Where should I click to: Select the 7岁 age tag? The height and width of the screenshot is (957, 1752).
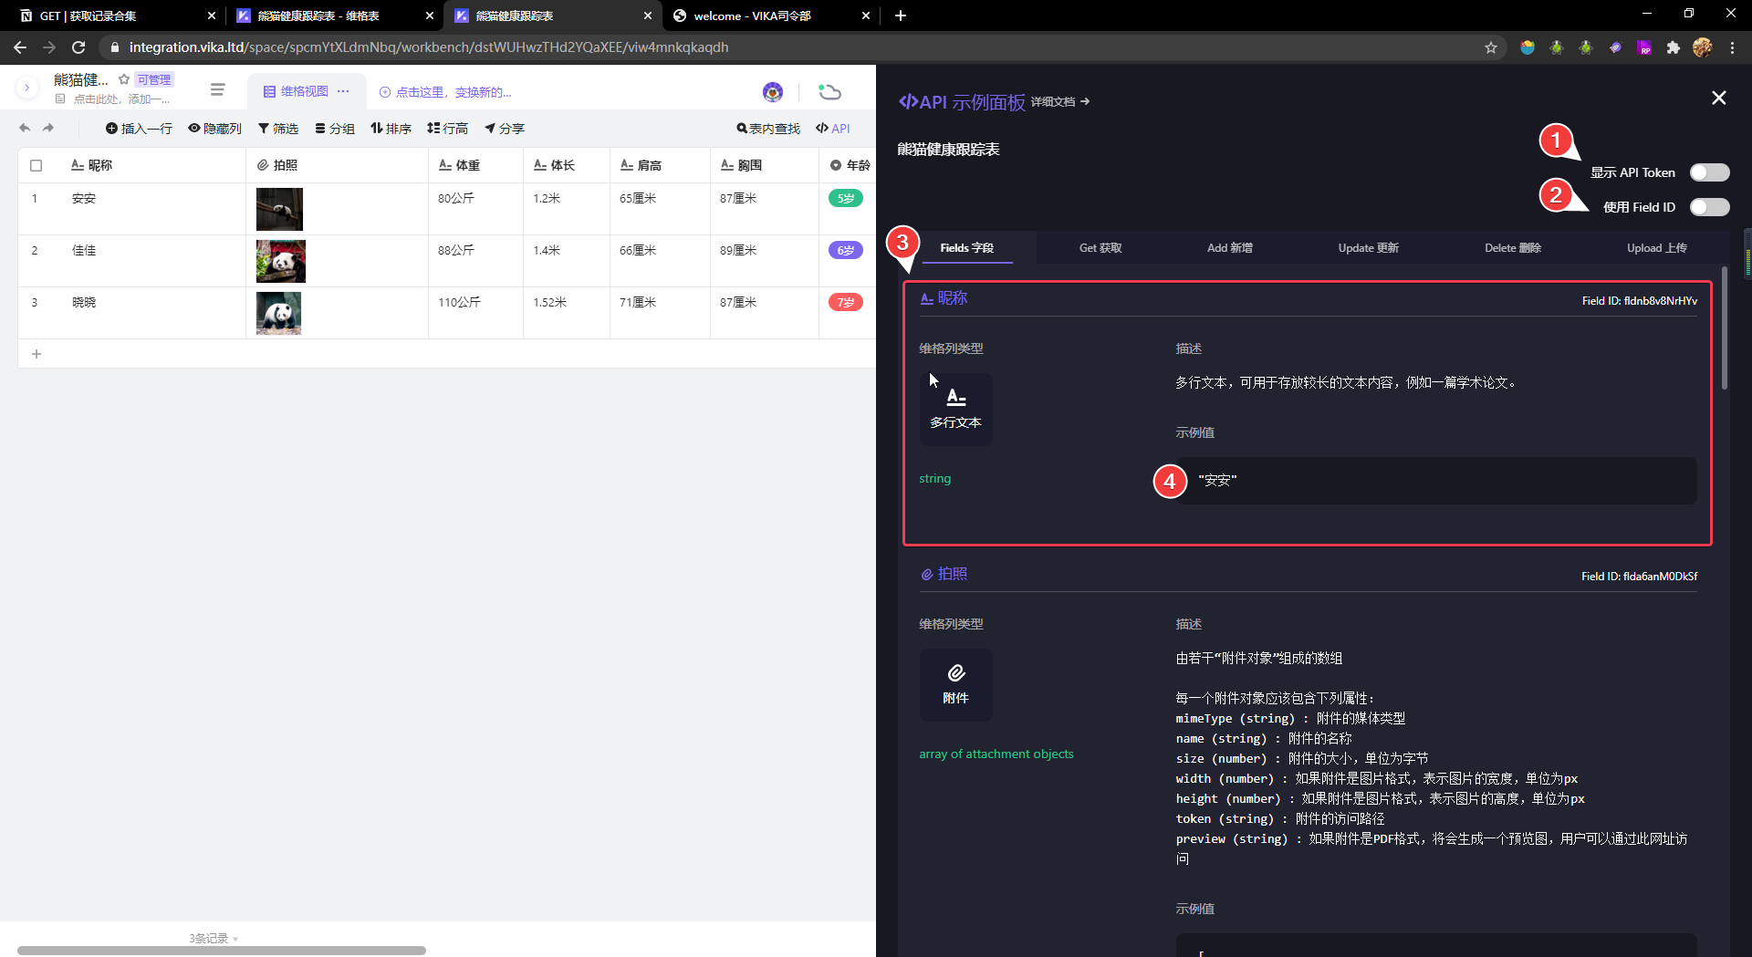click(x=846, y=302)
